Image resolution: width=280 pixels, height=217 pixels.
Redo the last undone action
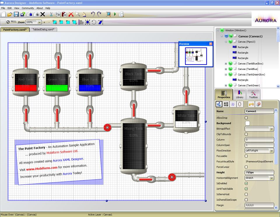click(x=99, y=14)
